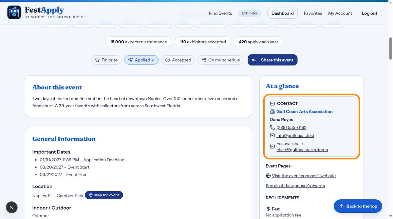Screen dimensions: 393x219
Task: Click the building icon by Gulf Coast Arts
Action: 272,111
